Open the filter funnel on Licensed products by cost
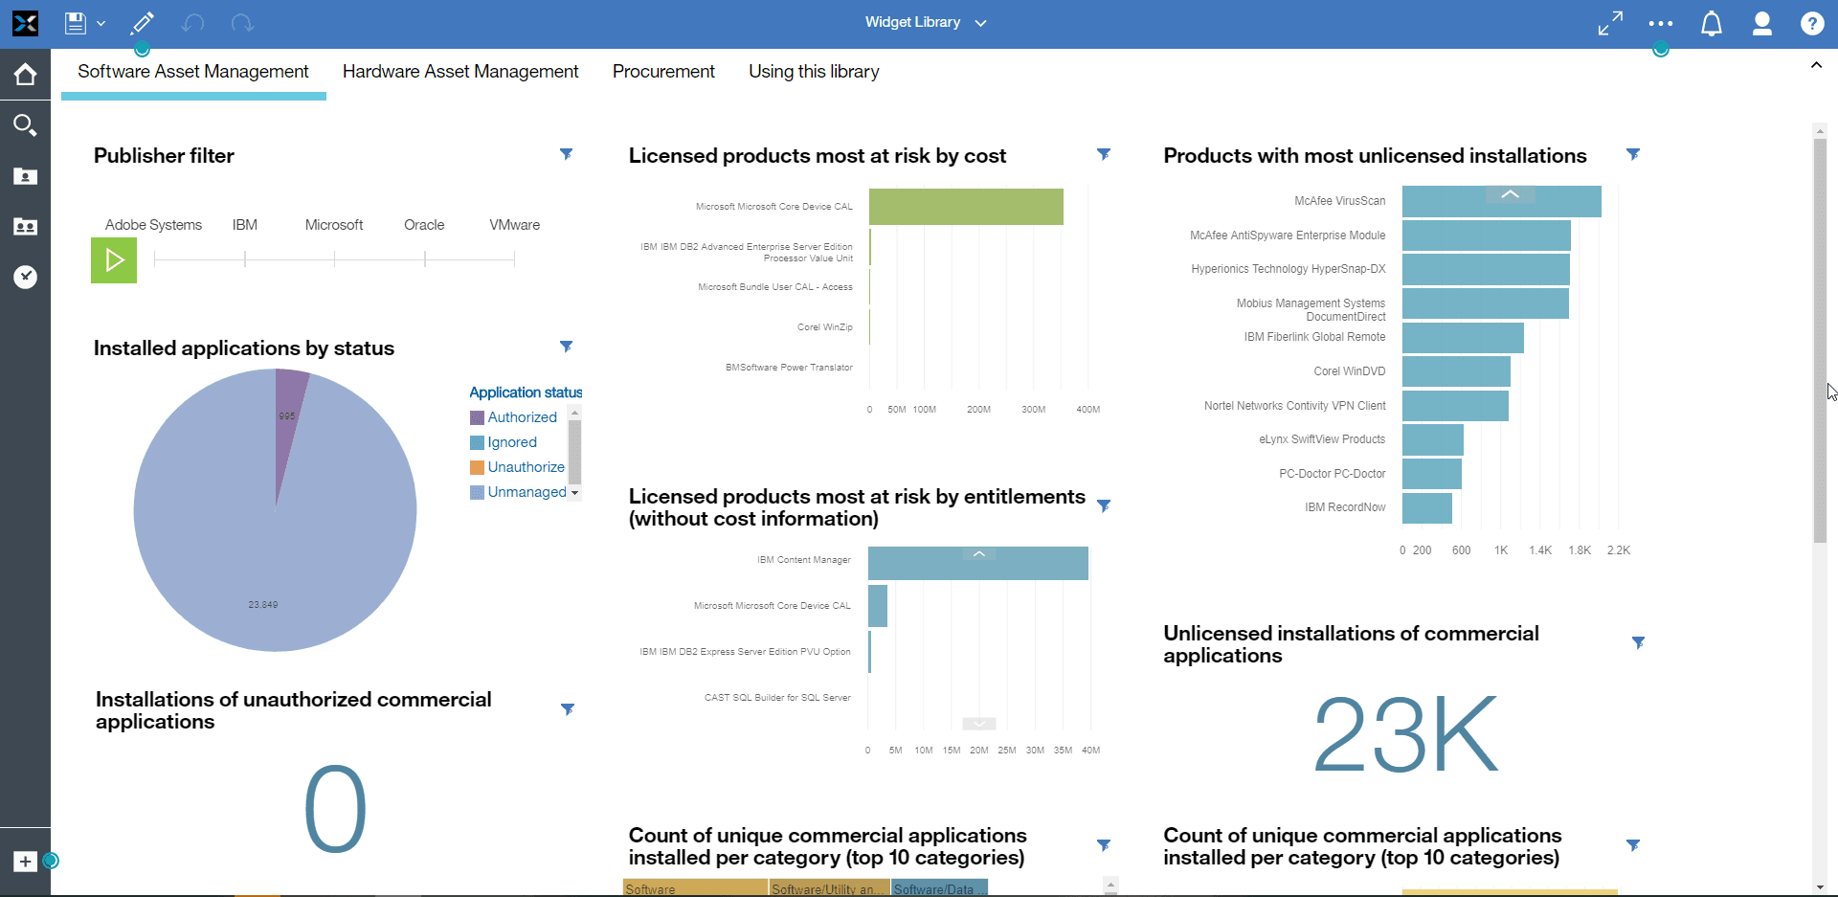The height and width of the screenshot is (897, 1838). pyautogui.click(x=1106, y=154)
